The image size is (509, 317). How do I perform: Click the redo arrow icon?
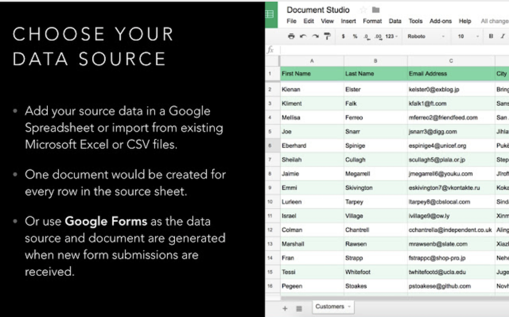316,37
